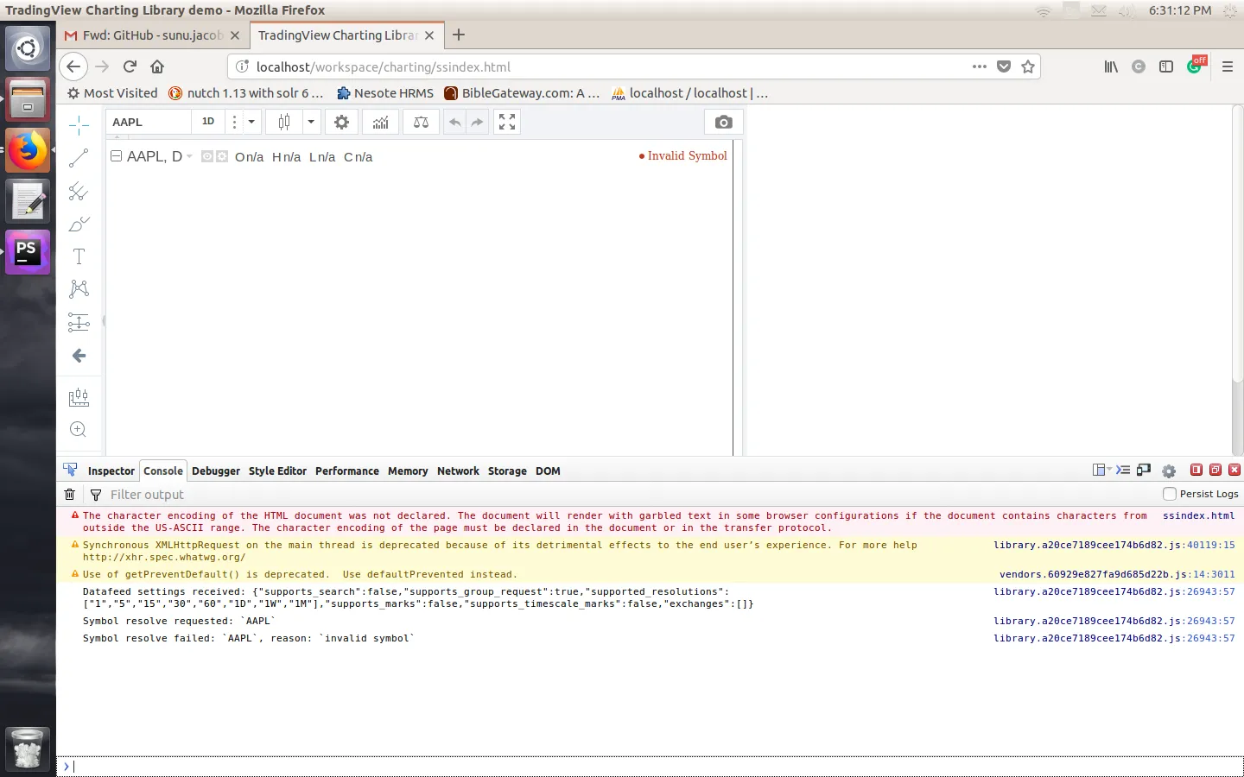Viewport: 1244px width, 777px height.
Task: Open the Storage tab
Action: point(507,471)
